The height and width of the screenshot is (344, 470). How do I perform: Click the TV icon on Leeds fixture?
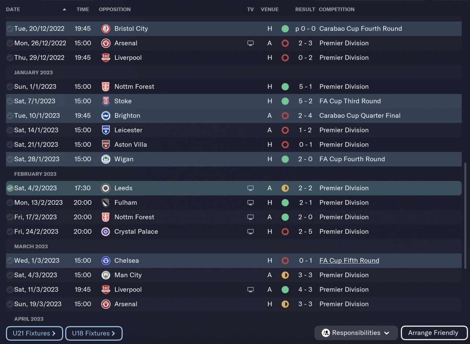click(x=250, y=188)
